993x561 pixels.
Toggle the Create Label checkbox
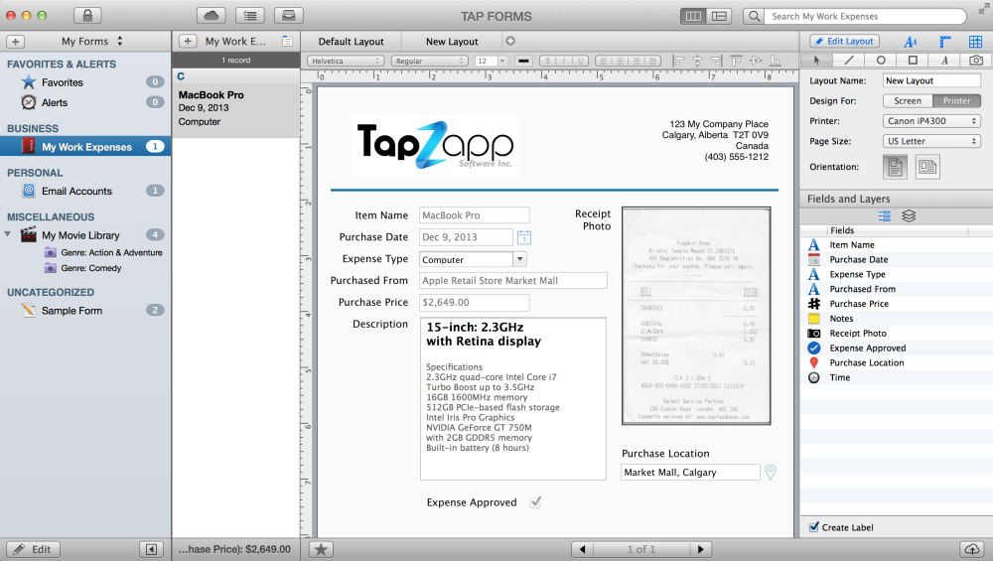(814, 527)
